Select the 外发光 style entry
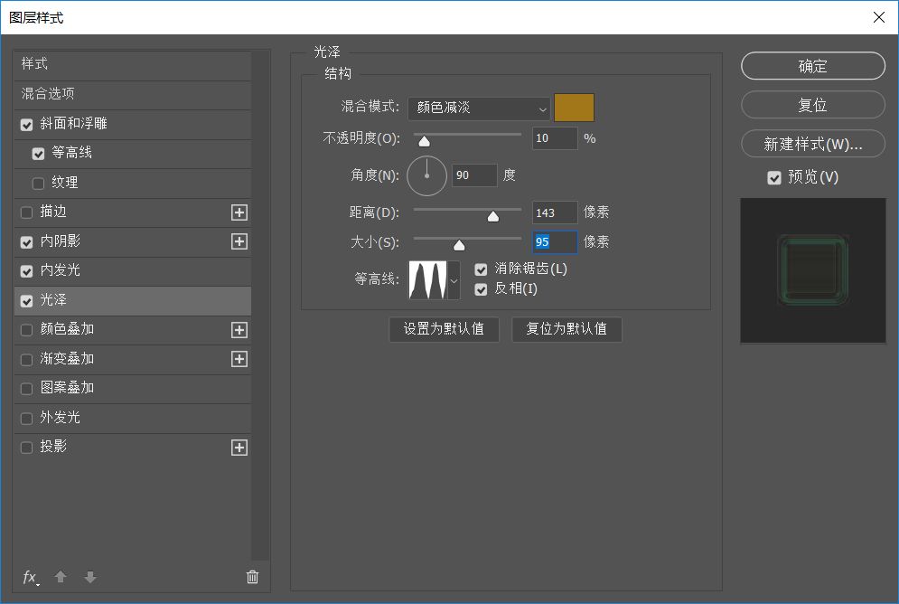899x604 pixels. [61, 418]
